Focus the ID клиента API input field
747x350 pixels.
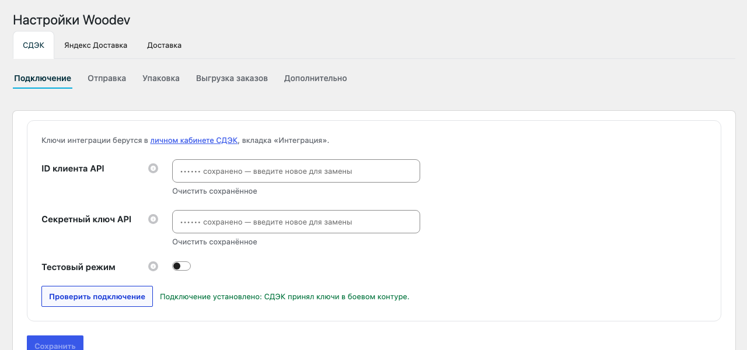click(296, 171)
